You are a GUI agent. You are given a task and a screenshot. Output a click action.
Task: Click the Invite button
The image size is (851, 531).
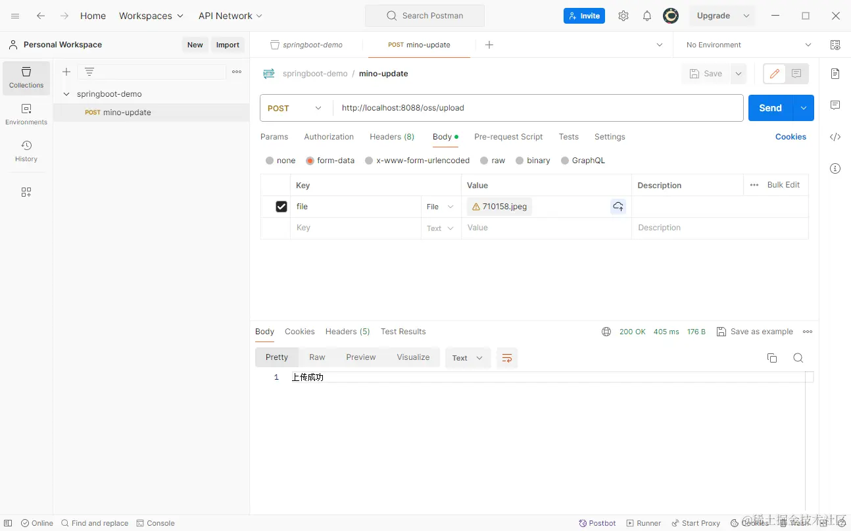tap(584, 16)
